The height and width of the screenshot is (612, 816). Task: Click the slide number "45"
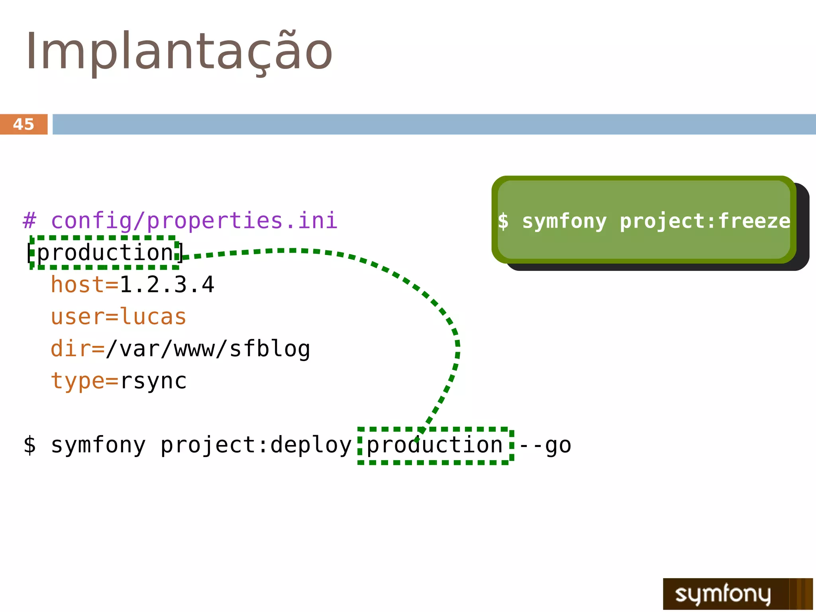[x=24, y=124]
